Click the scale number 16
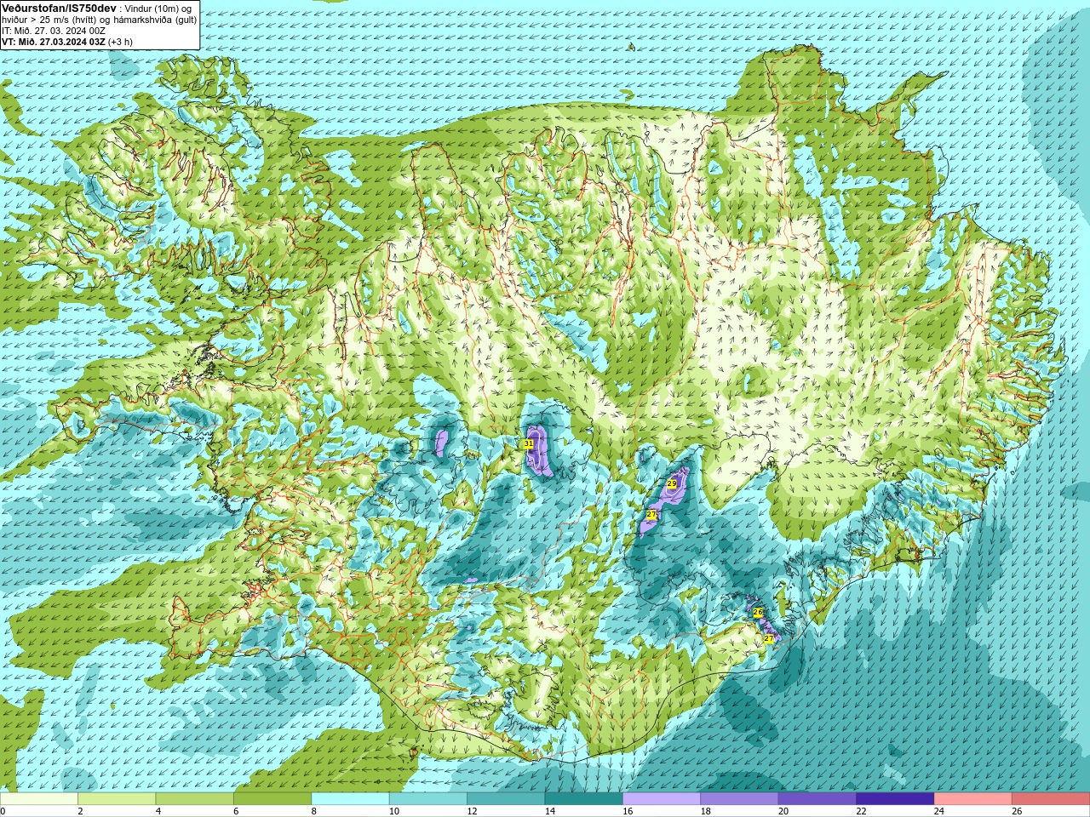Image resolution: width=1090 pixels, height=817 pixels. click(628, 811)
